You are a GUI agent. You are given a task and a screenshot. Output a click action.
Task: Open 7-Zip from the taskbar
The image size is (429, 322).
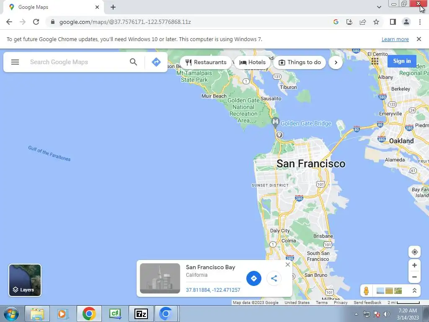(141, 314)
